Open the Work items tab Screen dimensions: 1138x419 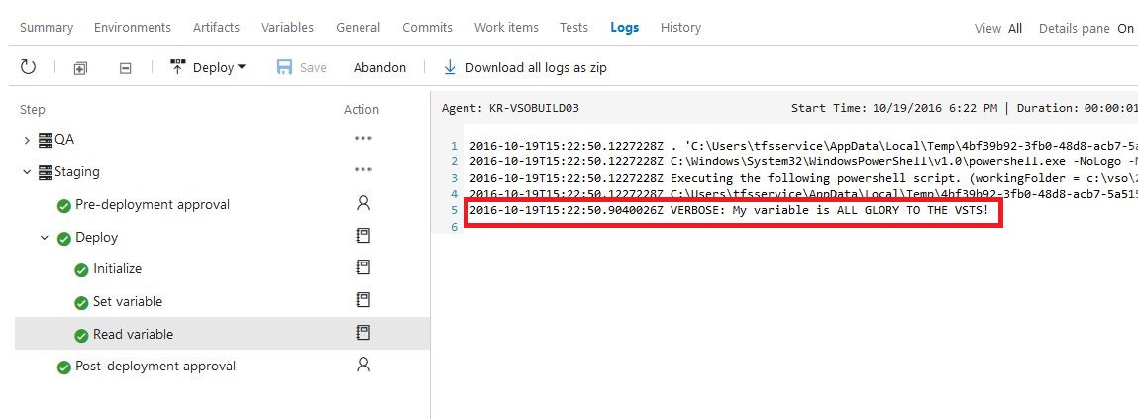click(506, 28)
